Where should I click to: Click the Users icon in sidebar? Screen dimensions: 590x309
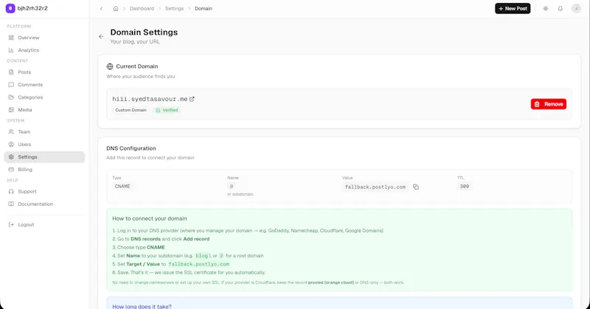[11, 144]
